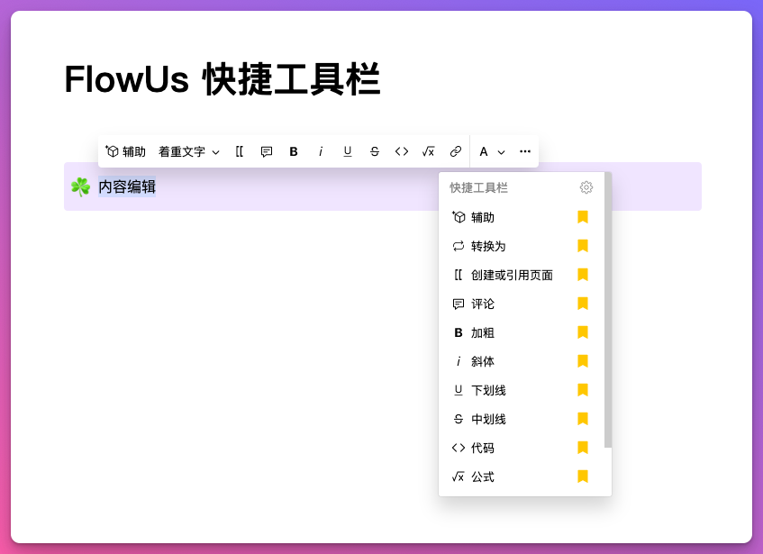This screenshot has width=763, height=554.
Task: Select the inline code icon
Action: click(x=402, y=151)
